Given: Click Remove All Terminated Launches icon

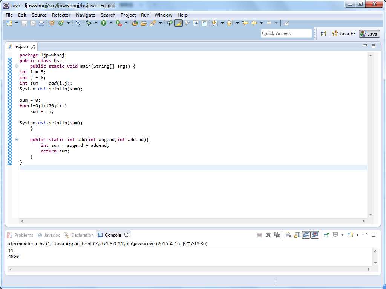Looking at the screenshot, I should pos(277,235).
